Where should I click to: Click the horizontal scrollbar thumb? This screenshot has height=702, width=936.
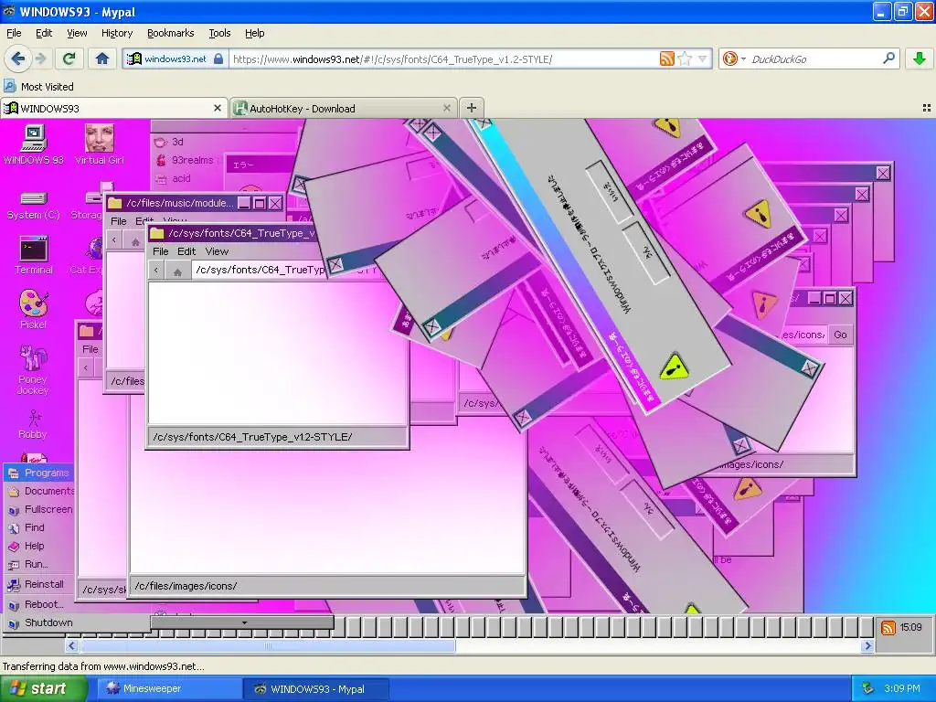(268, 645)
